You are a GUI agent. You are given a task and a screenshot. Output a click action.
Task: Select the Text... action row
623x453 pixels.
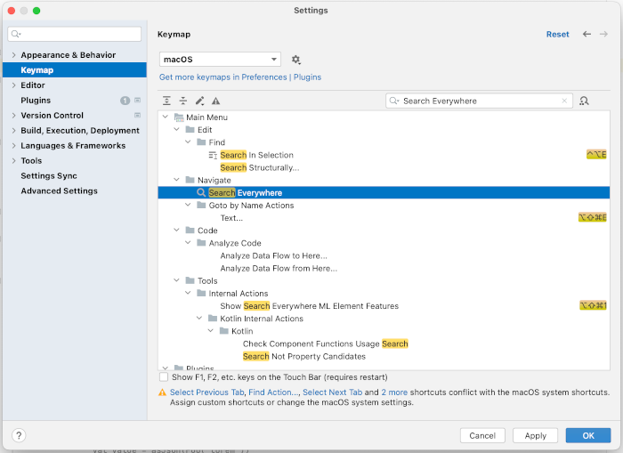[x=231, y=218]
